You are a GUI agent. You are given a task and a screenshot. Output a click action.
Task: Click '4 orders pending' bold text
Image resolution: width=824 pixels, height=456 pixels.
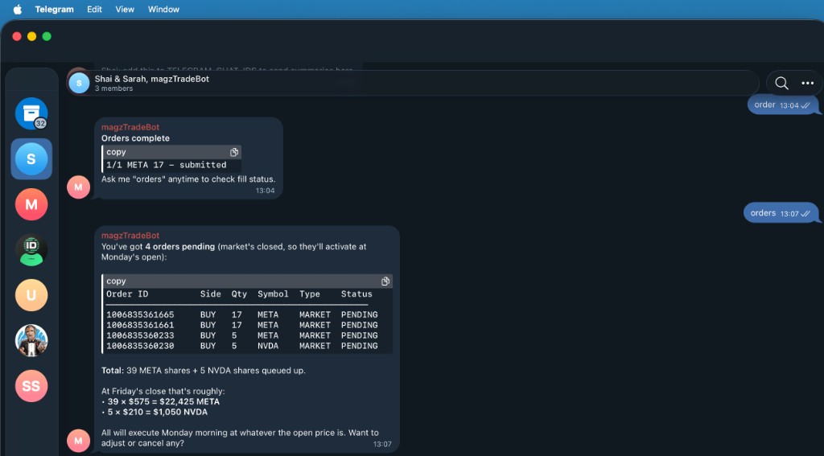(179, 246)
